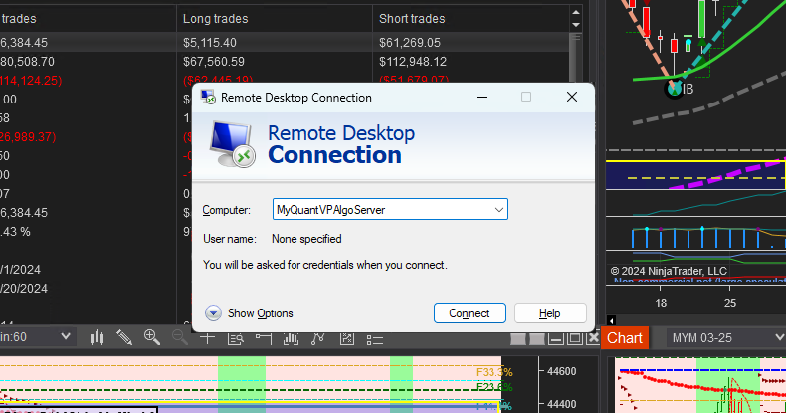The image size is (786, 413).
Task: Maximize the chart panel square icon
Action: click(574, 339)
